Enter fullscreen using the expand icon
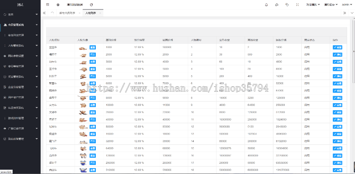 (x=297, y=5)
